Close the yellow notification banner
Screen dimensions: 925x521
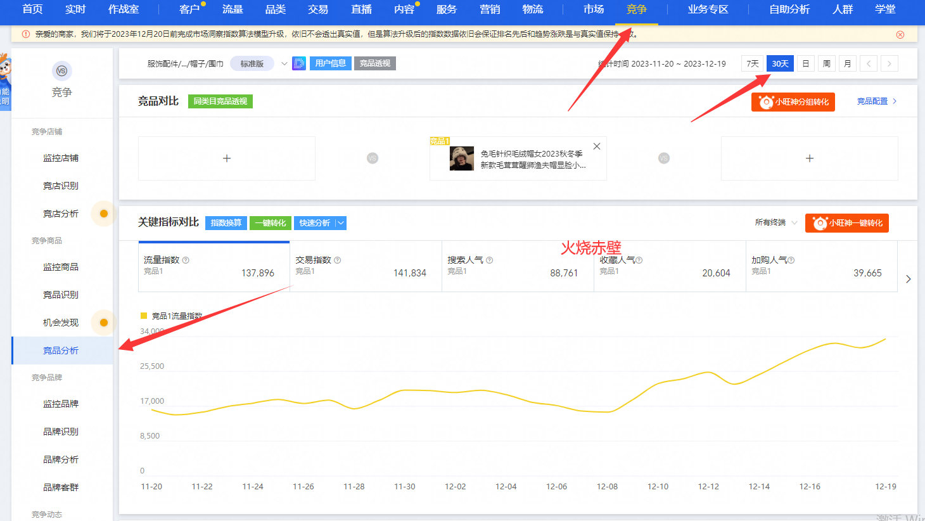tap(900, 35)
